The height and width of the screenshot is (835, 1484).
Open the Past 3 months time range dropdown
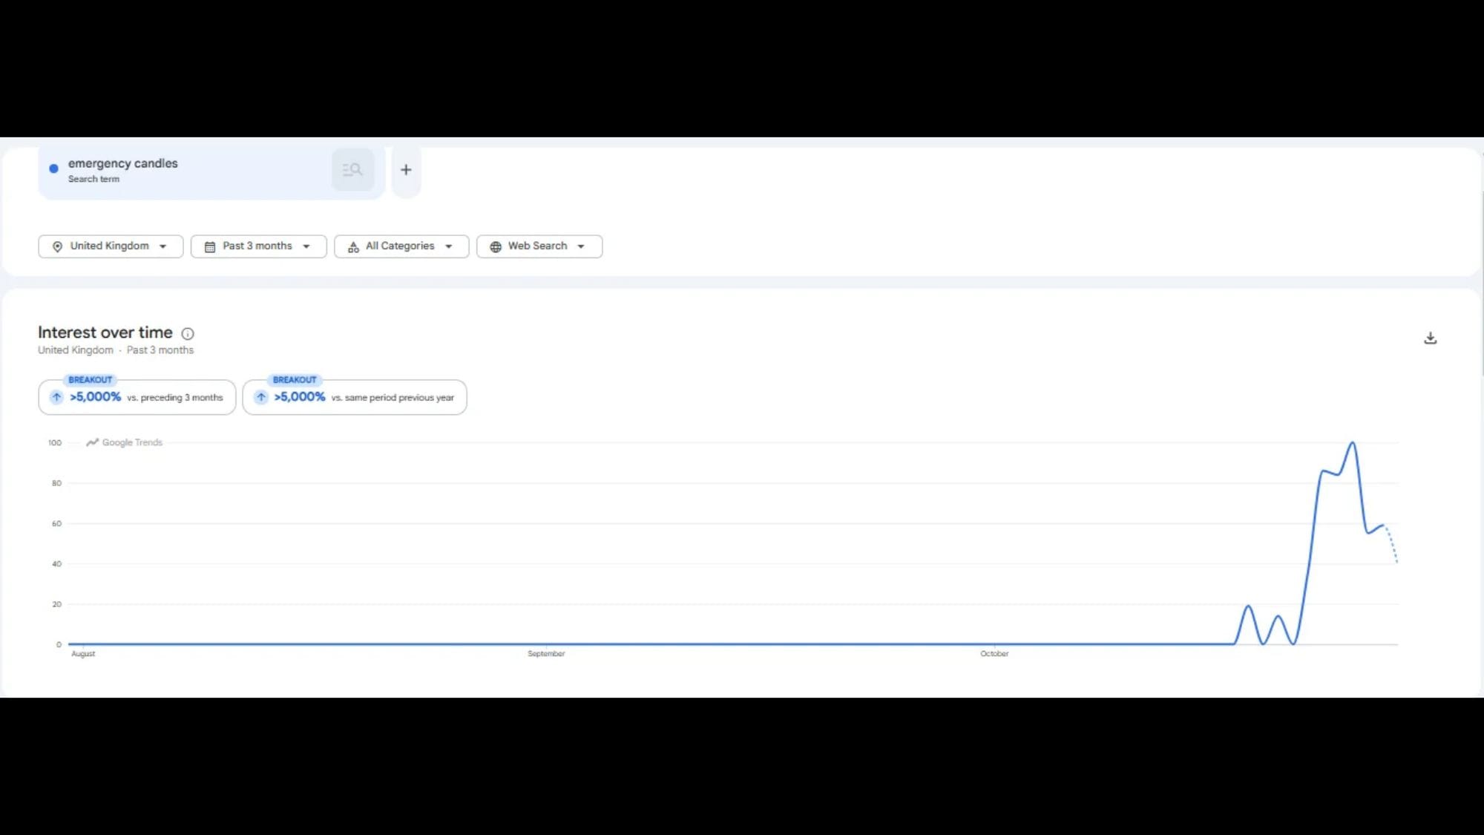(x=258, y=246)
